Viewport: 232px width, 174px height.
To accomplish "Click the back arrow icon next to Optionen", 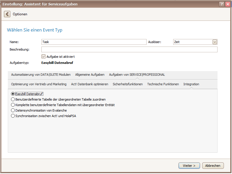I will [x=7, y=14].
